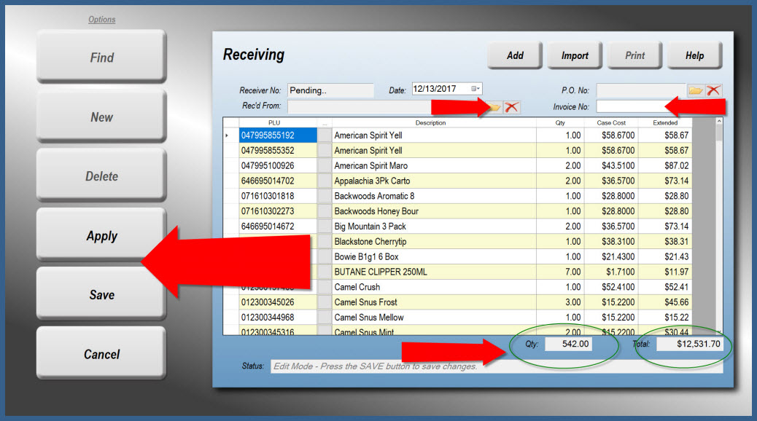
Task: Open the Date picker dropdown
Action: pyautogui.click(x=475, y=89)
